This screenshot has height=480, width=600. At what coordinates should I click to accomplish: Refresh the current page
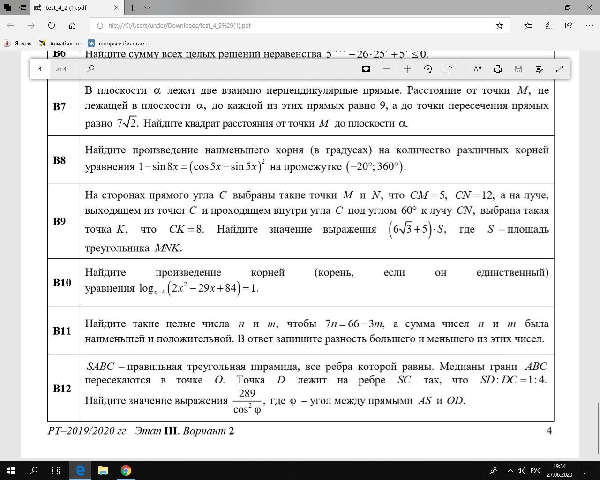pyautogui.click(x=52, y=25)
